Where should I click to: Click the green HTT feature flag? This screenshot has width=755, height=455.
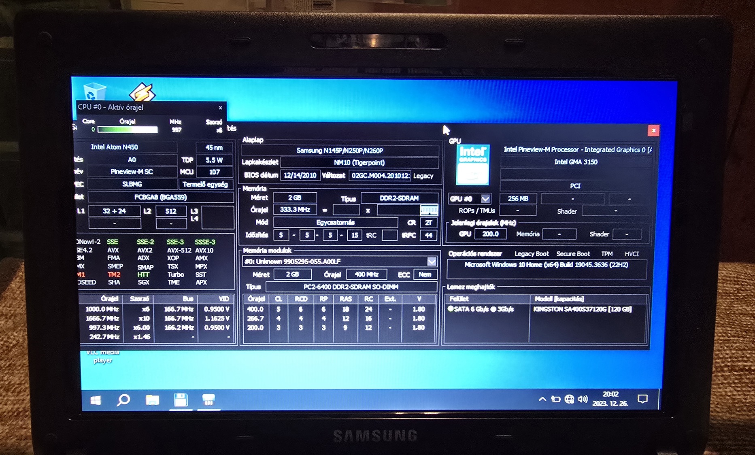[143, 274]
